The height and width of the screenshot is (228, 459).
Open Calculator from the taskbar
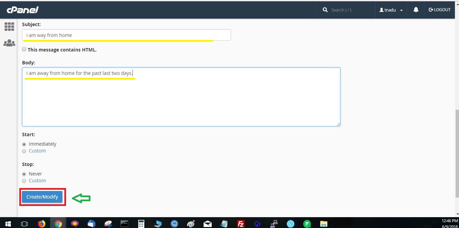tap(141, 224)
